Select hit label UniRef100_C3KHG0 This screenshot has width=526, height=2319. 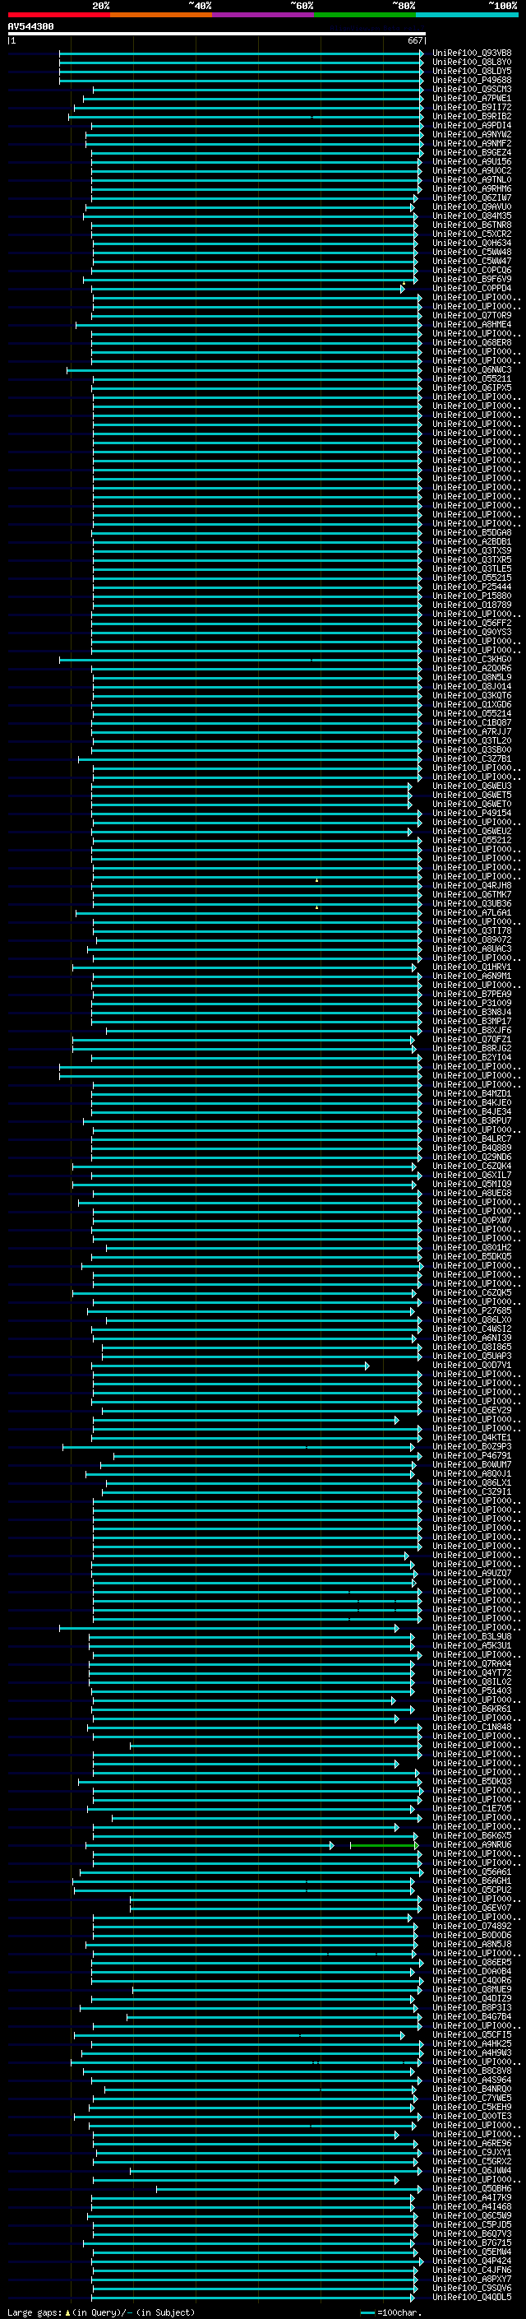click(x=472, y=659)
